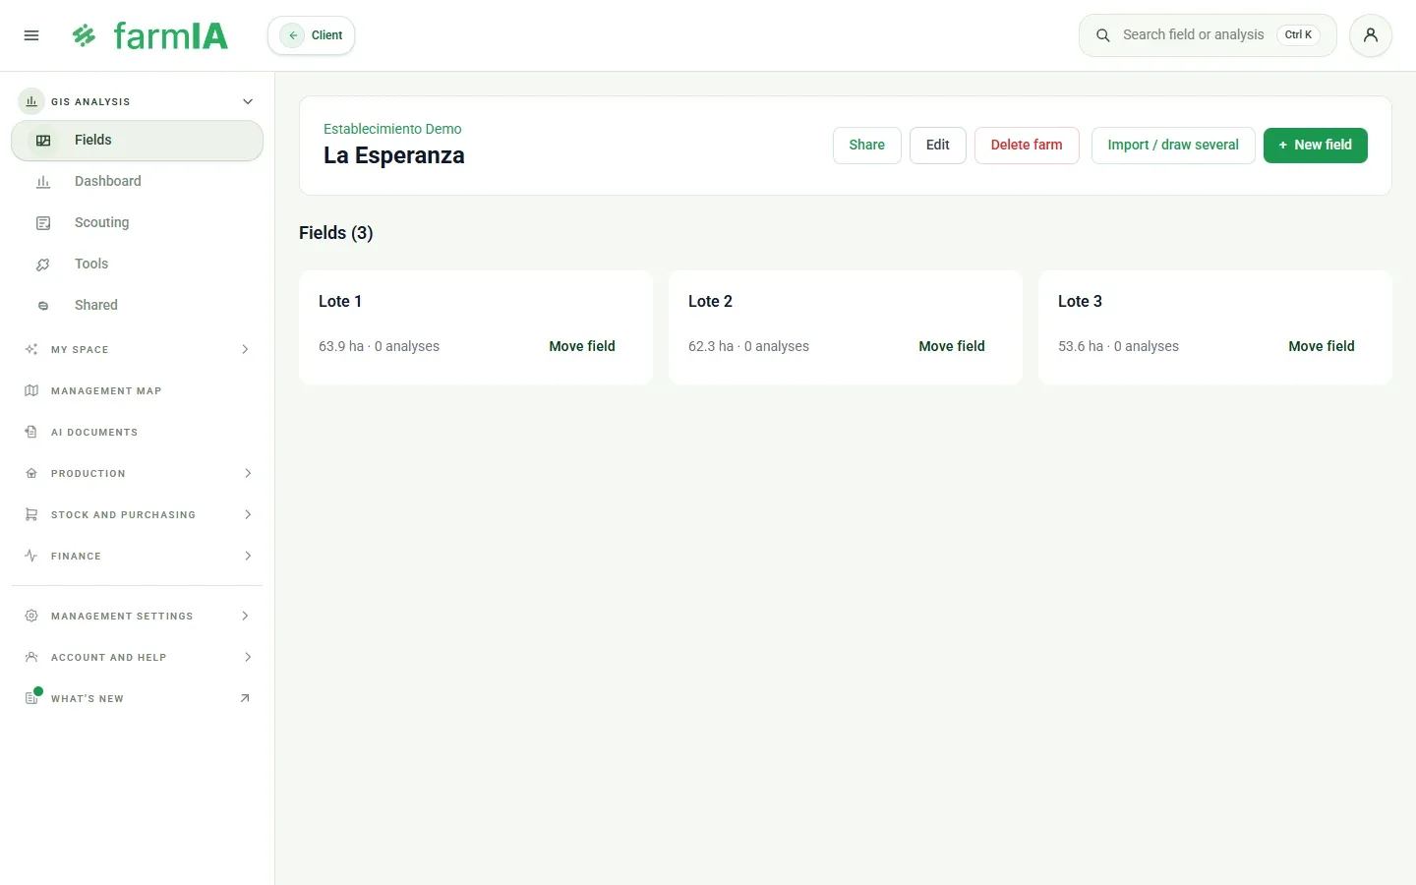The image size is (1416, 885).
Task: Click the Scouting sidebar icon
Action: click(43, 223)
